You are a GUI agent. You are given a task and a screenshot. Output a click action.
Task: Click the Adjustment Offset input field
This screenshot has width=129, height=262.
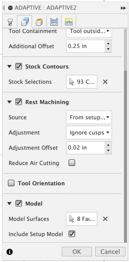click(x=86, y=148)
